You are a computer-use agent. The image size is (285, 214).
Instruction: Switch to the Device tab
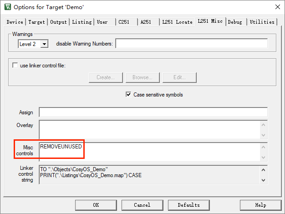click(15, 22)
